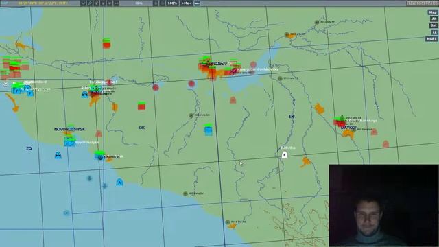Click the white Bolbolba airfield icon
439x247 pixels.
[285, 154]
